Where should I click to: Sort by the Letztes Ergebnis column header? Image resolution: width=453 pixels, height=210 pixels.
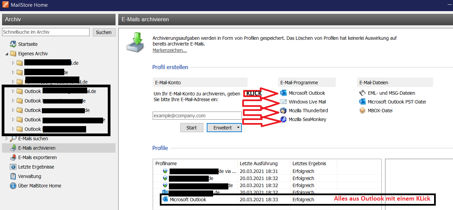tap(314, 163)
